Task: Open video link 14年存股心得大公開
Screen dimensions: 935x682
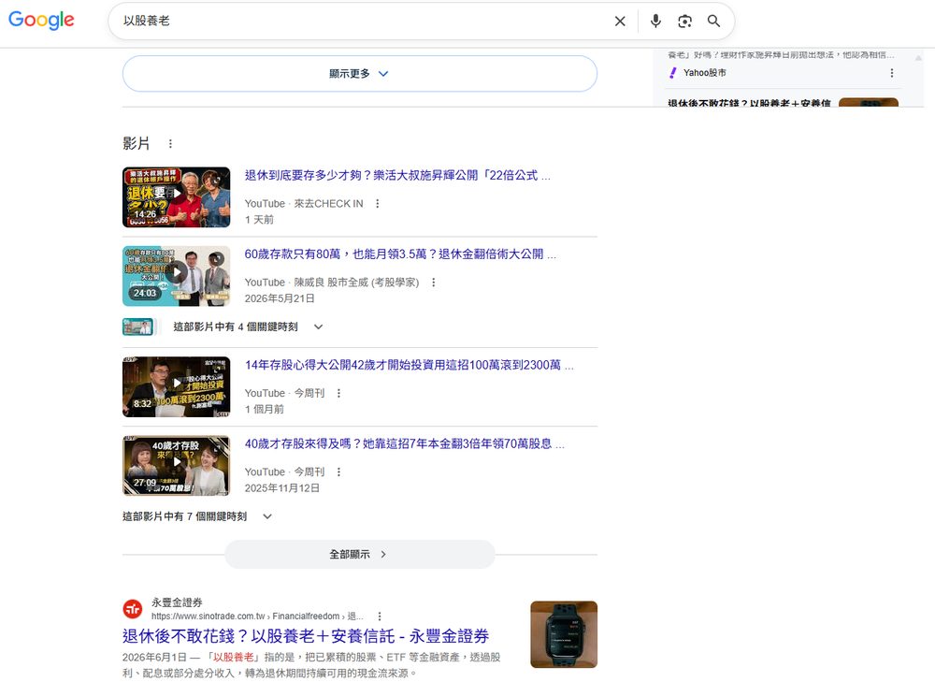Action: [410, 365]
